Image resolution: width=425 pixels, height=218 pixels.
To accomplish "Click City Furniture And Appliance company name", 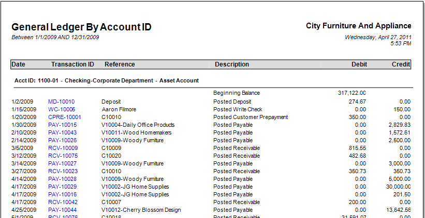I will point(359,26).
